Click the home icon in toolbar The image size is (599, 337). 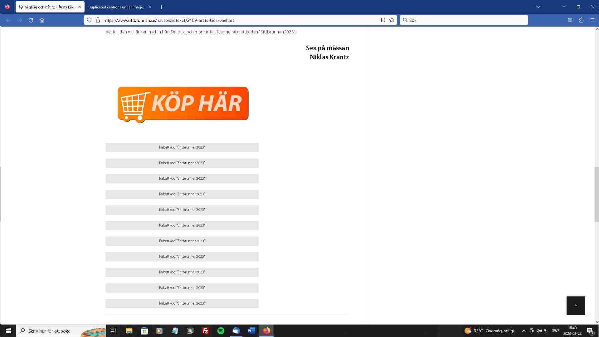(42, 20)
